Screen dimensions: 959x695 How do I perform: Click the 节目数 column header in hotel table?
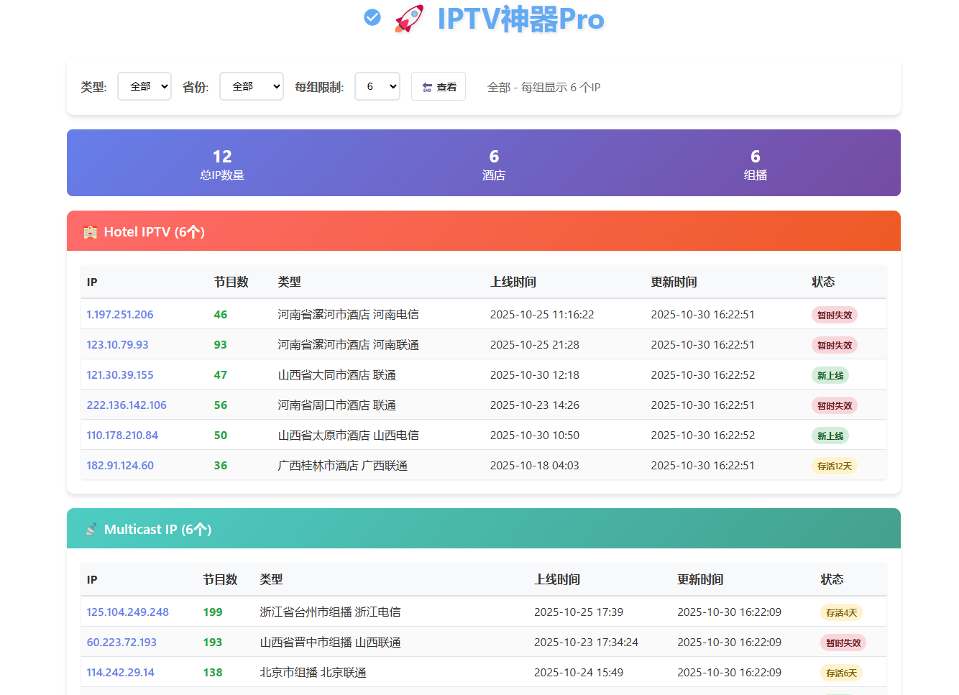pos(231,282)
